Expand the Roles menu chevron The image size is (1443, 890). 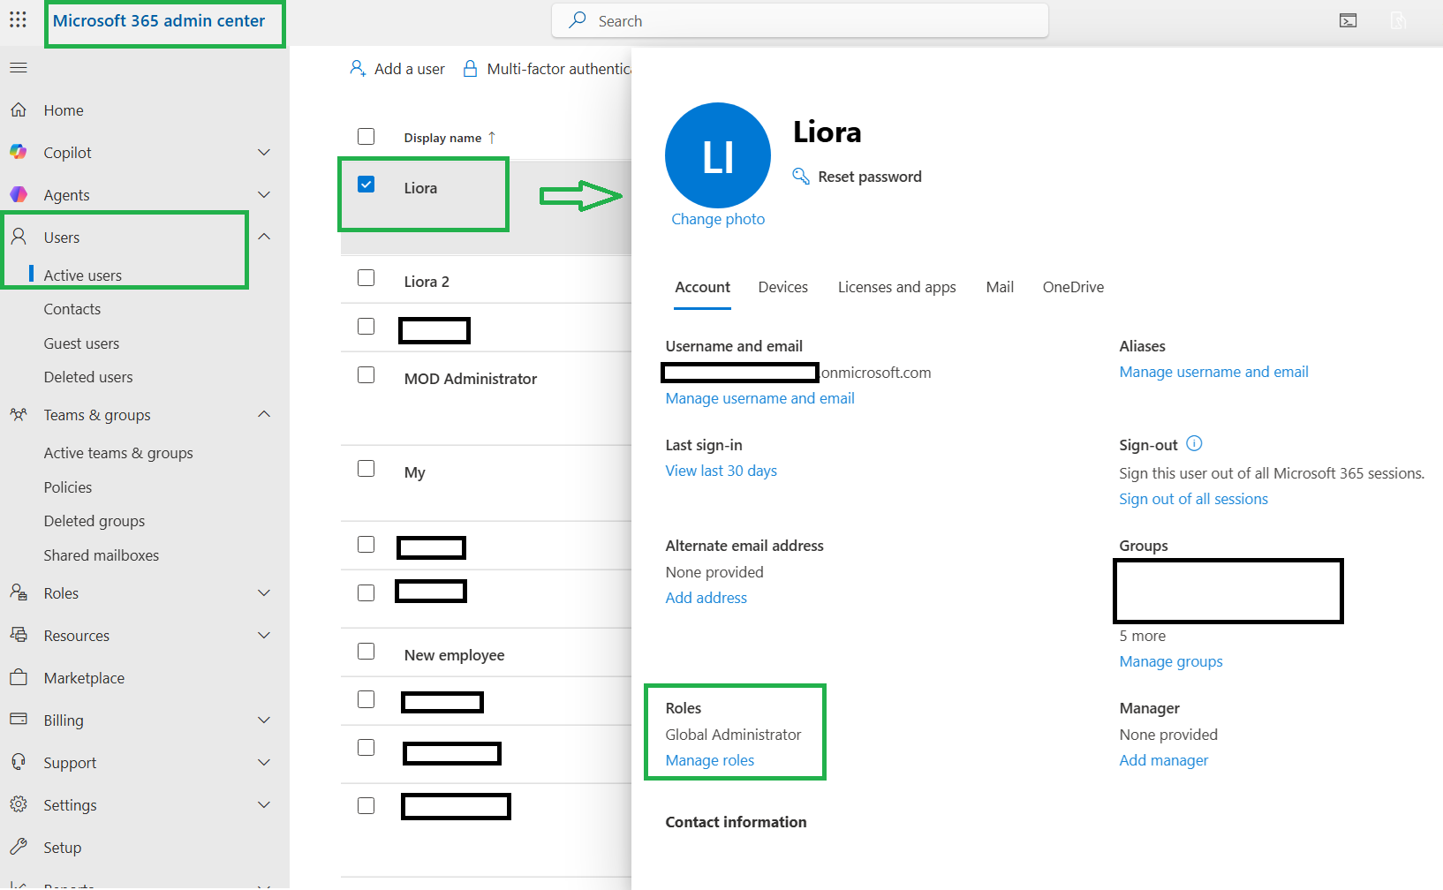coord(264,592)
